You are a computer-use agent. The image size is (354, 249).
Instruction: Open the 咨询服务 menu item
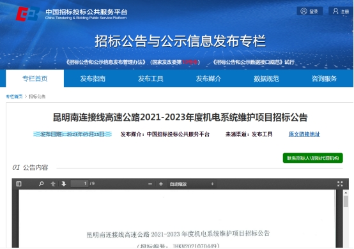(324, 79)
